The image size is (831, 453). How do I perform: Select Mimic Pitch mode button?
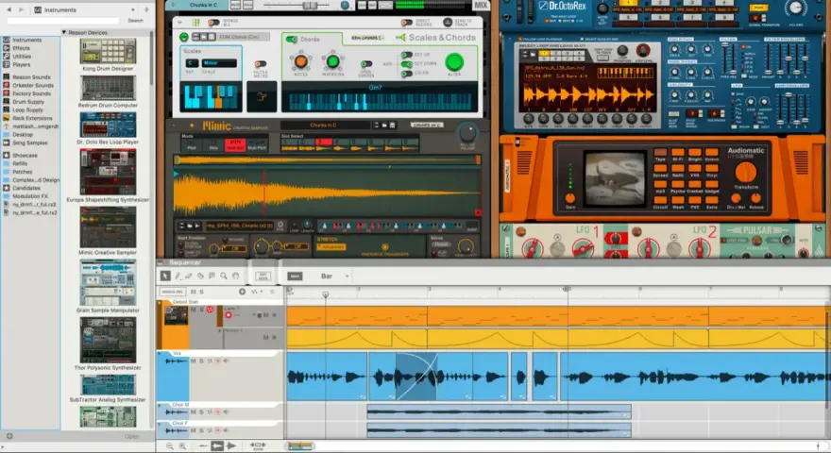(192, 147)
